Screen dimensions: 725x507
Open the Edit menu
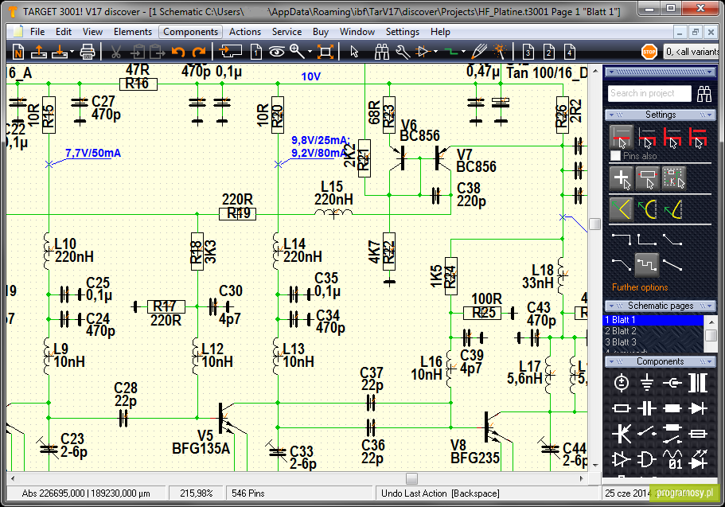[x=64, y=32]
